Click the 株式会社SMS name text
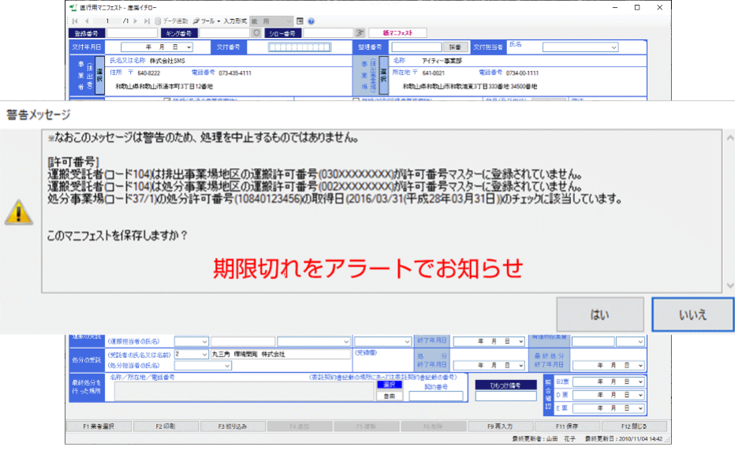The width and height of the screenshot is (735, 451). pyautogui.click(x=167, y=61)
